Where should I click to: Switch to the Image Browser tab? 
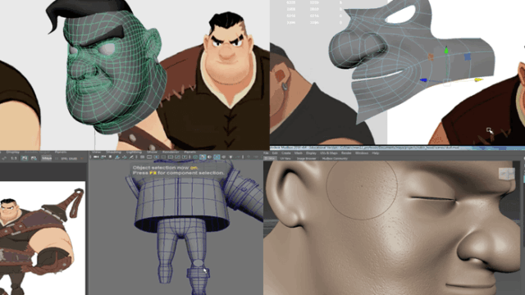(306, 158)
